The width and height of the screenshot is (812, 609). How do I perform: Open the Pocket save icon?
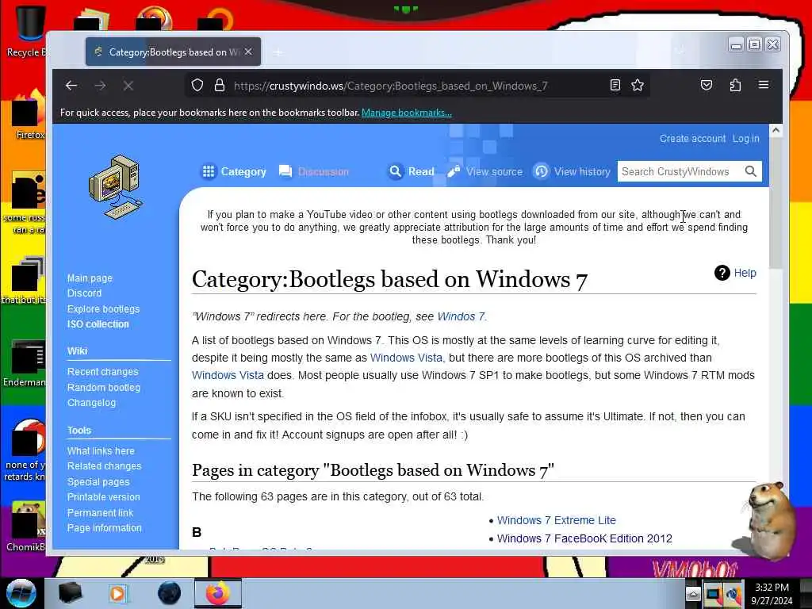(x=707, y=85)
